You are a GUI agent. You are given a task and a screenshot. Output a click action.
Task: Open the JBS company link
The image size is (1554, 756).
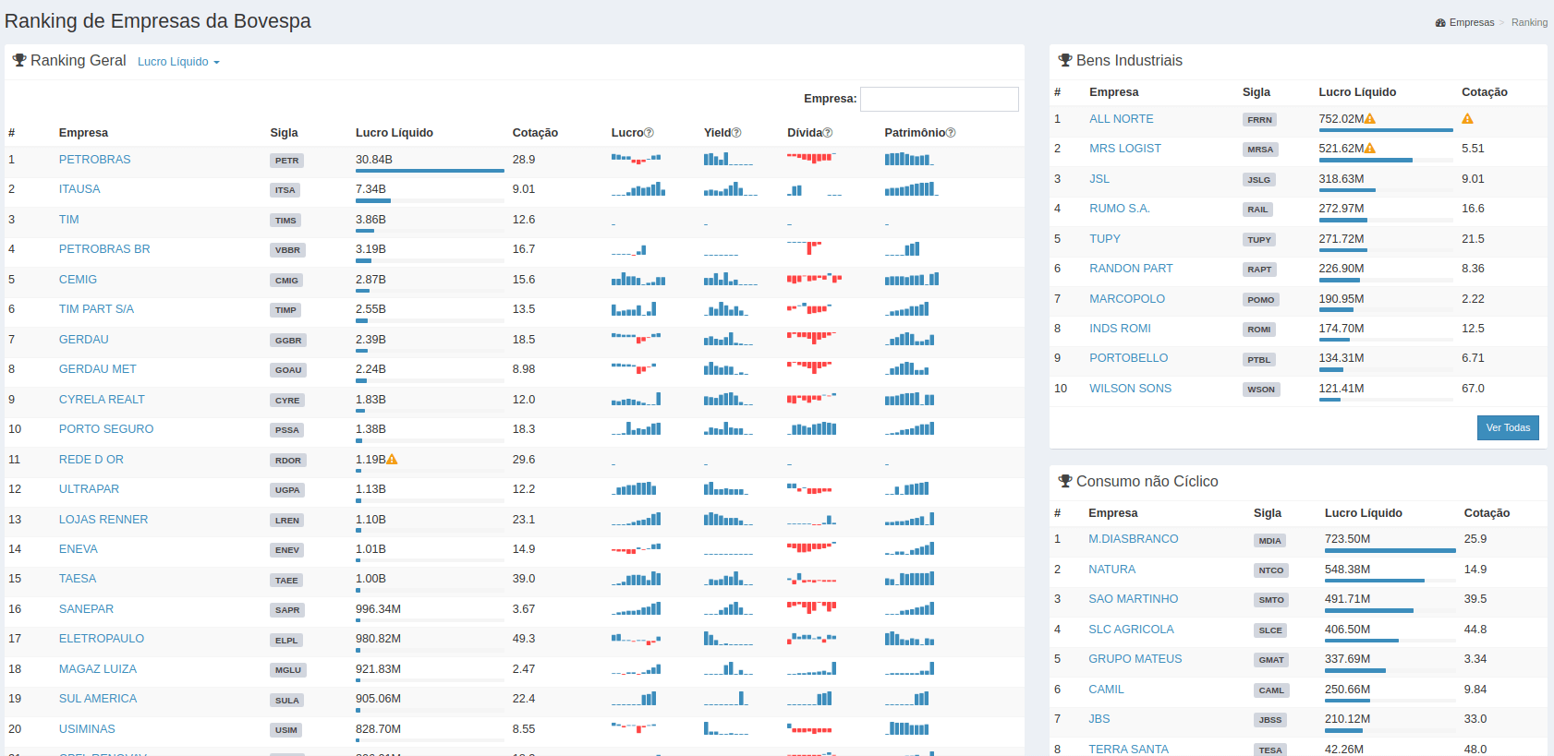1099,719
